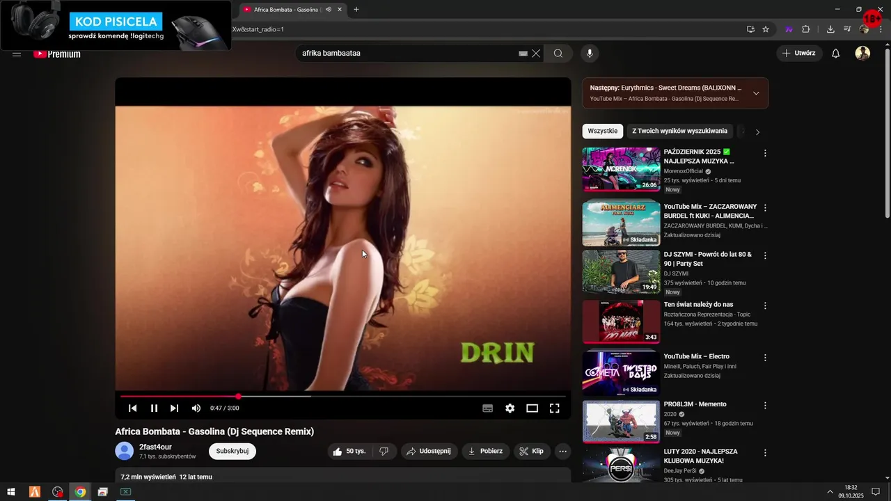Open OBS Studio in taskbar
Screen dimensions: 891x501
57,492
